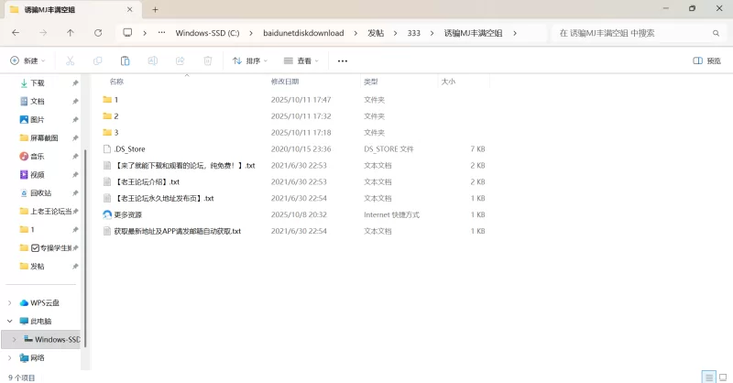
Task: Switch to large icons view in status bar
Action: [x=721, y=377]
